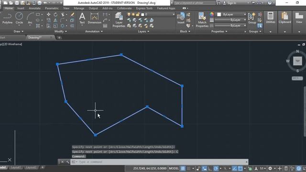The image size is (306, 172).
Task: Click the Save icon in quick access toolbar
Action: [x=17, y=3]
